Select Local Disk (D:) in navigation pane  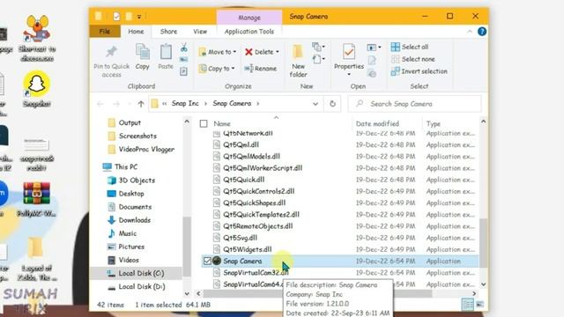pyautogui.click(x=142, y=286)
